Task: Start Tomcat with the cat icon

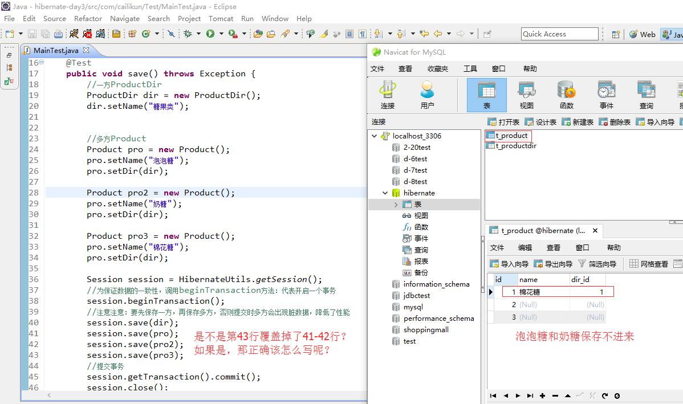Action: point(74,34)
